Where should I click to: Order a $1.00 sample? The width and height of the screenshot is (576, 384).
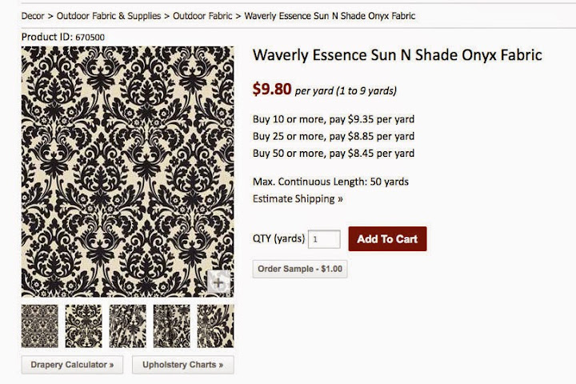[300, 269]
